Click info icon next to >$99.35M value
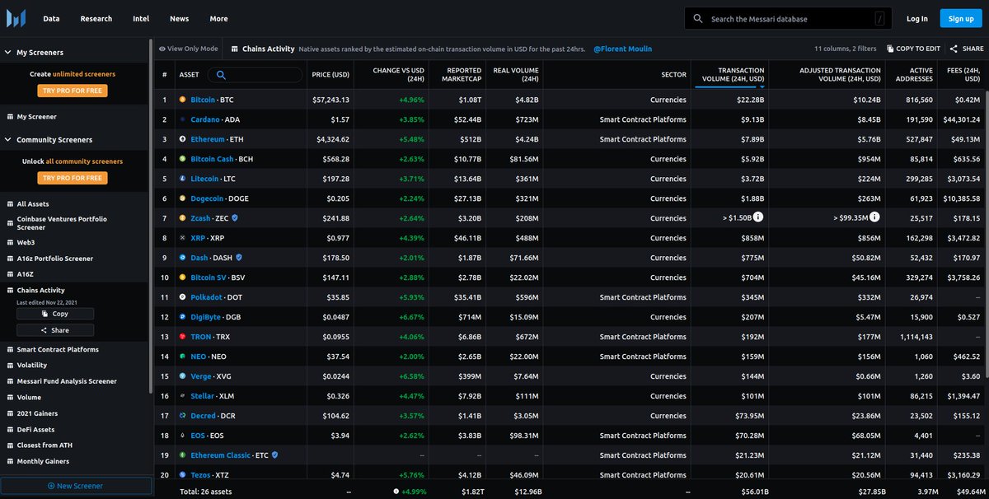This screenshot has height=499, width=989. (874, 218)
